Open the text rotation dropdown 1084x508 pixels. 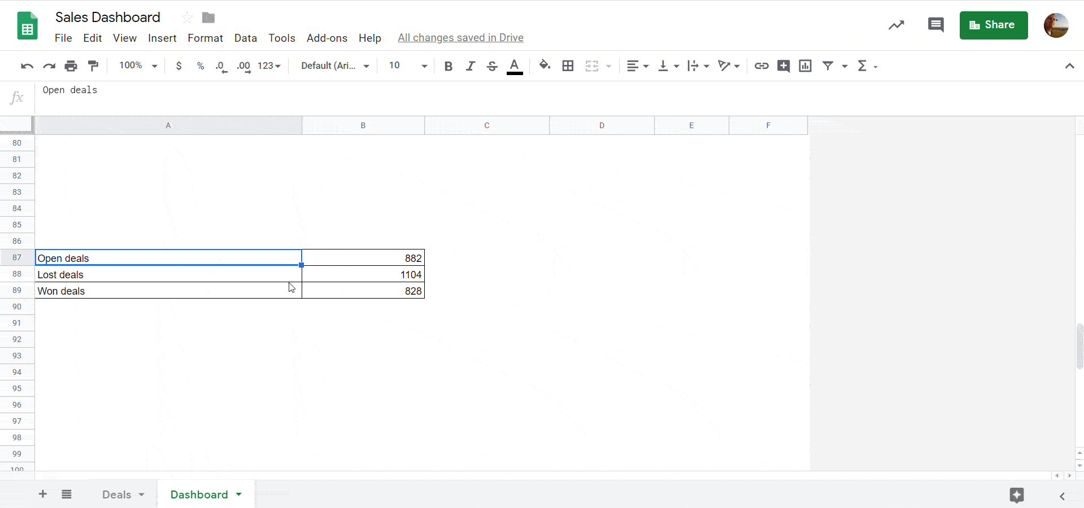729,66
